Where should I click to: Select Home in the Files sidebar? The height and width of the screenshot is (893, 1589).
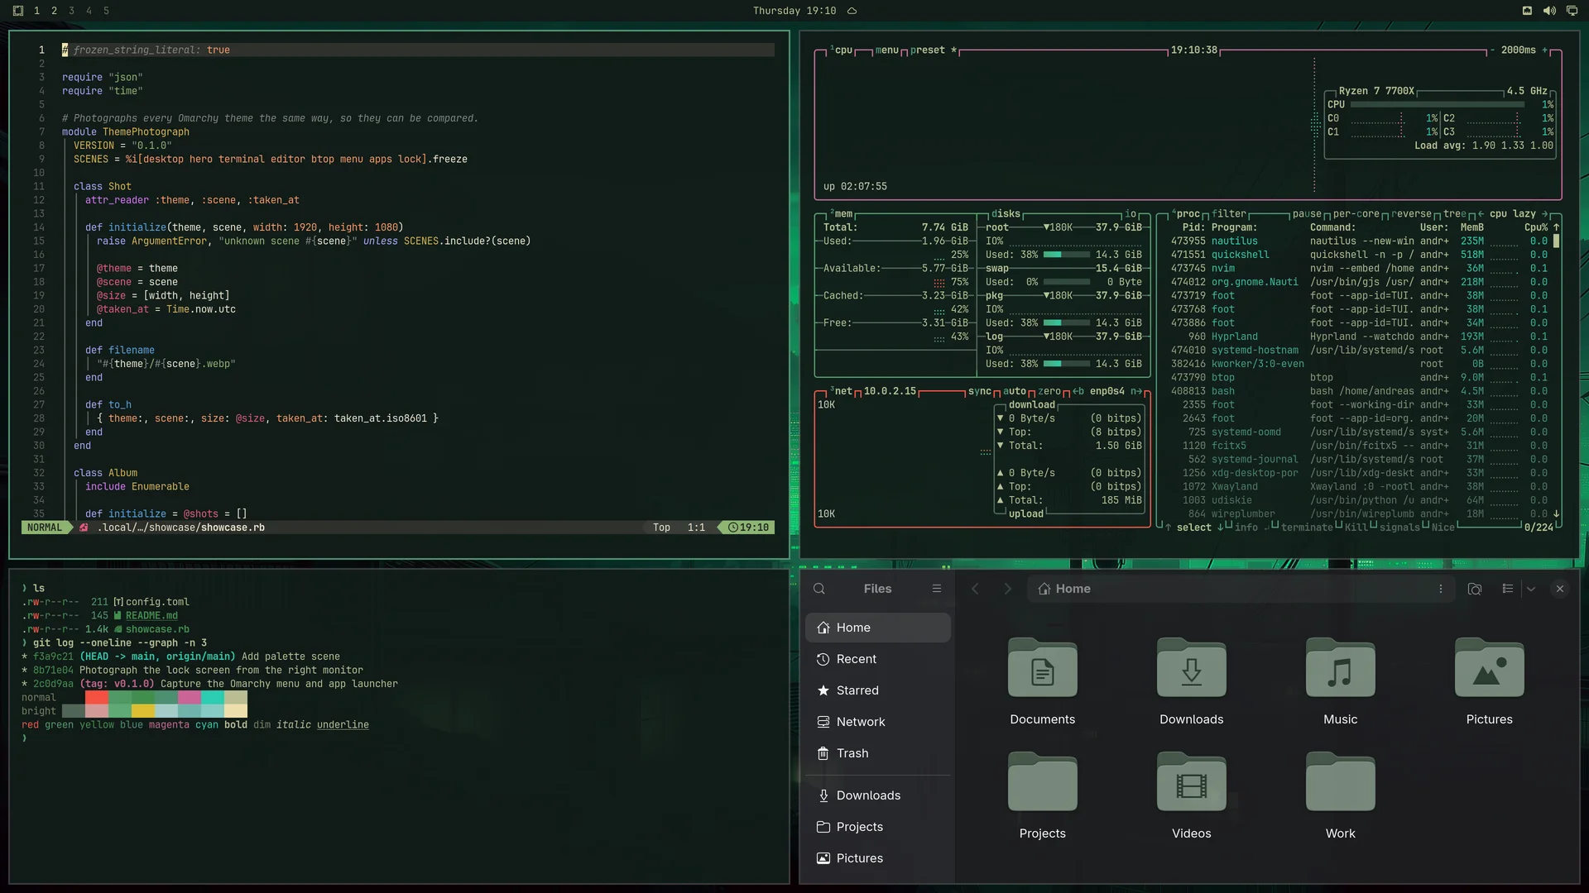click(x=878, y=628)
